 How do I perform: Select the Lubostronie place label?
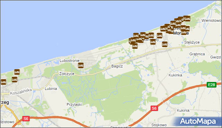point(69,61)
